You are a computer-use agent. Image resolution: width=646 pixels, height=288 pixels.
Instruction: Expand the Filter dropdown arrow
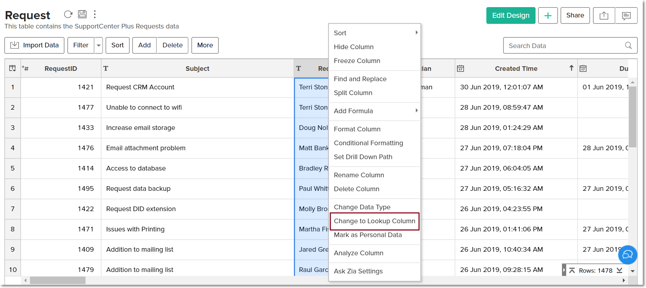click(x=99, y=46)
